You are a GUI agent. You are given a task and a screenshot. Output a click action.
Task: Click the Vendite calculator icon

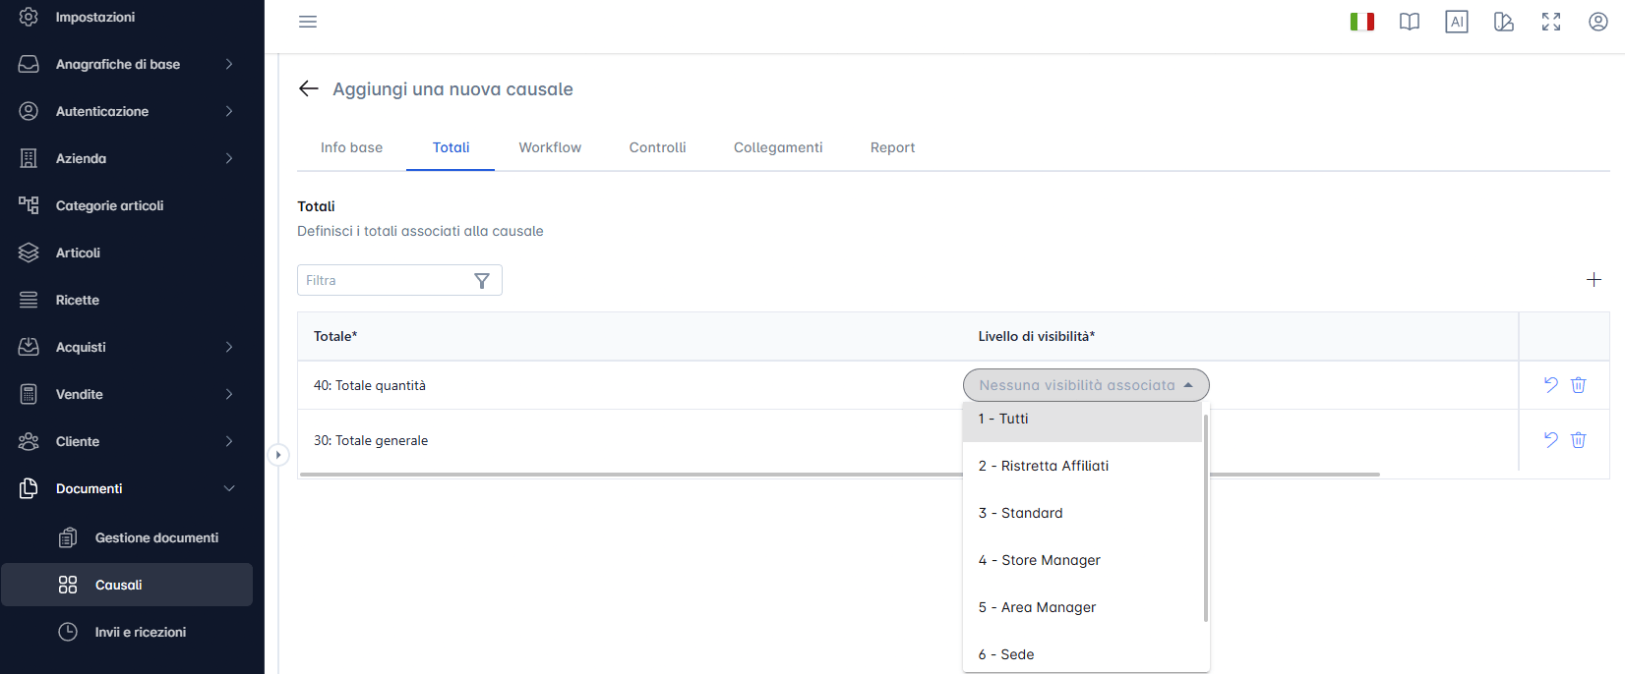(29, 394)
